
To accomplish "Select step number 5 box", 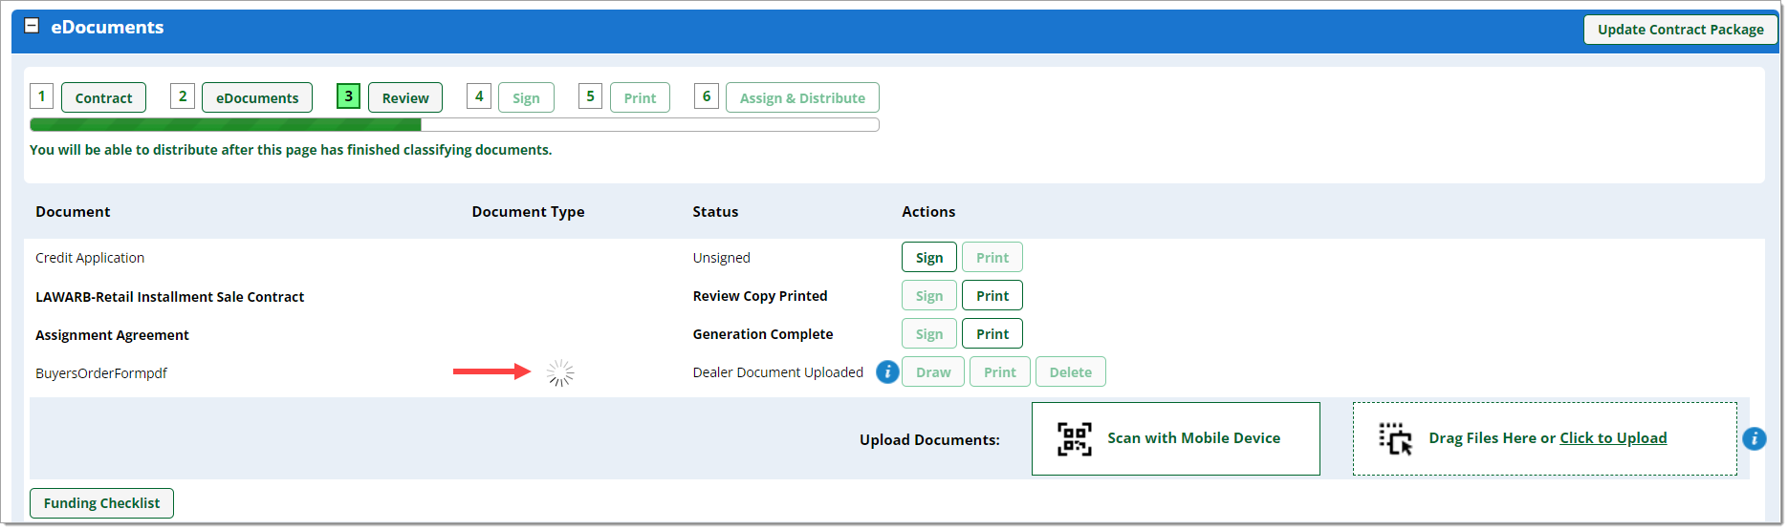I will [590, 96].
